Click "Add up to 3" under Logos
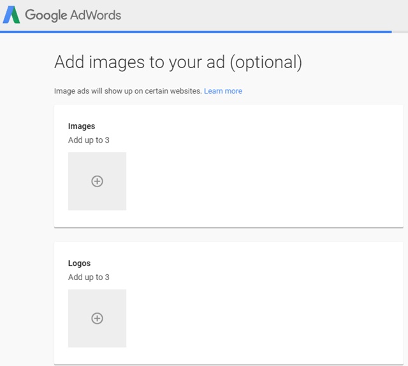Image resolution: width=408 pixels, height=366 pixels. click(89, 277)
